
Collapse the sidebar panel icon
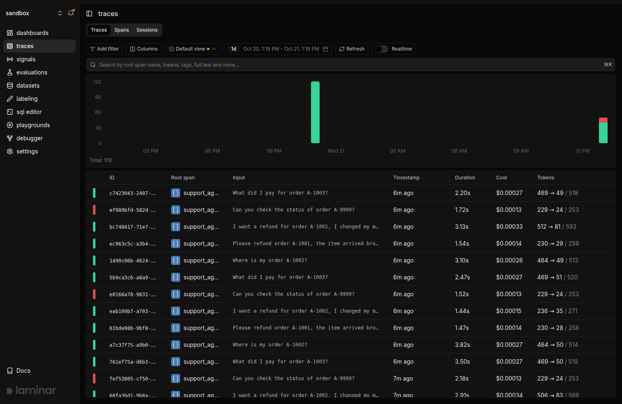click(89, 14)
